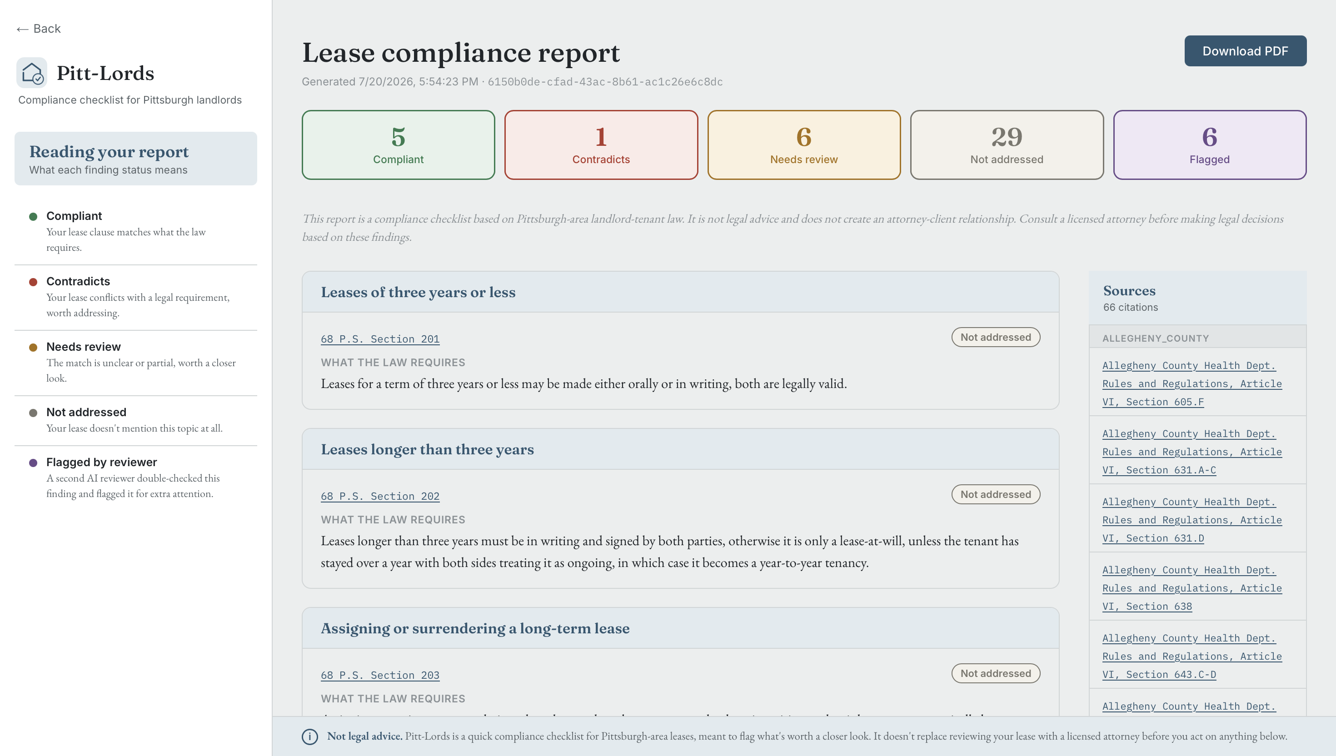1336x756 pixels.
Task: Click Compliant legend entry title
Action: coord(74,216)
